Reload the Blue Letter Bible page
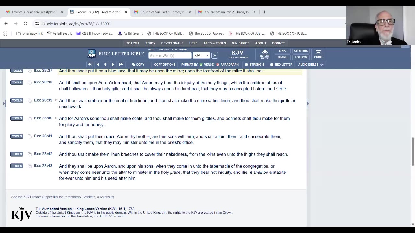 25,24
